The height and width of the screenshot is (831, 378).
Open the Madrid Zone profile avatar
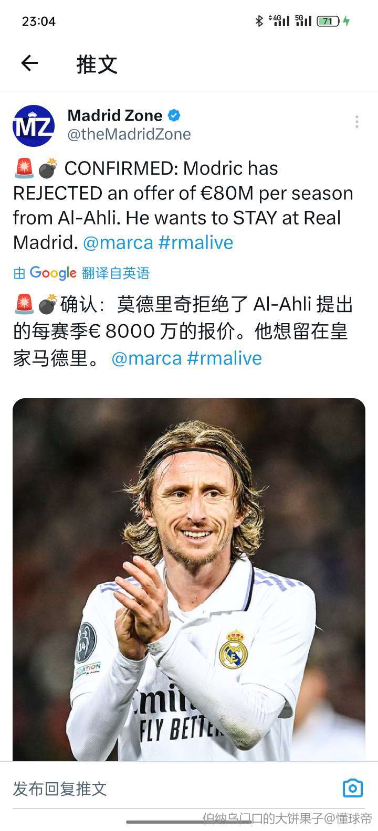[34, 126]
